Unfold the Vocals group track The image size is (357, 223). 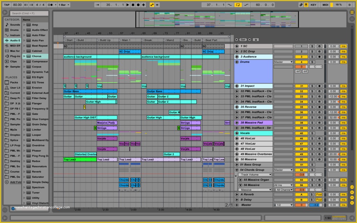(x=237, y=133)
